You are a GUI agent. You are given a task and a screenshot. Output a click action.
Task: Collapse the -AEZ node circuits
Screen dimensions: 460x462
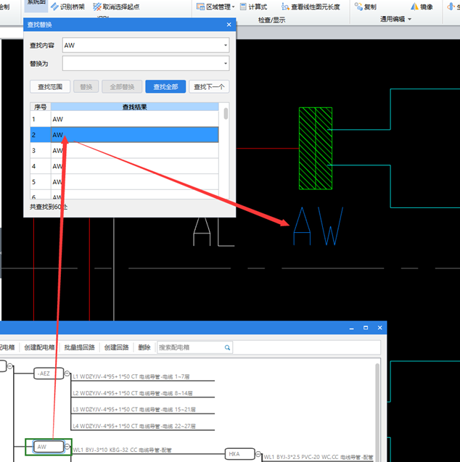67,374
